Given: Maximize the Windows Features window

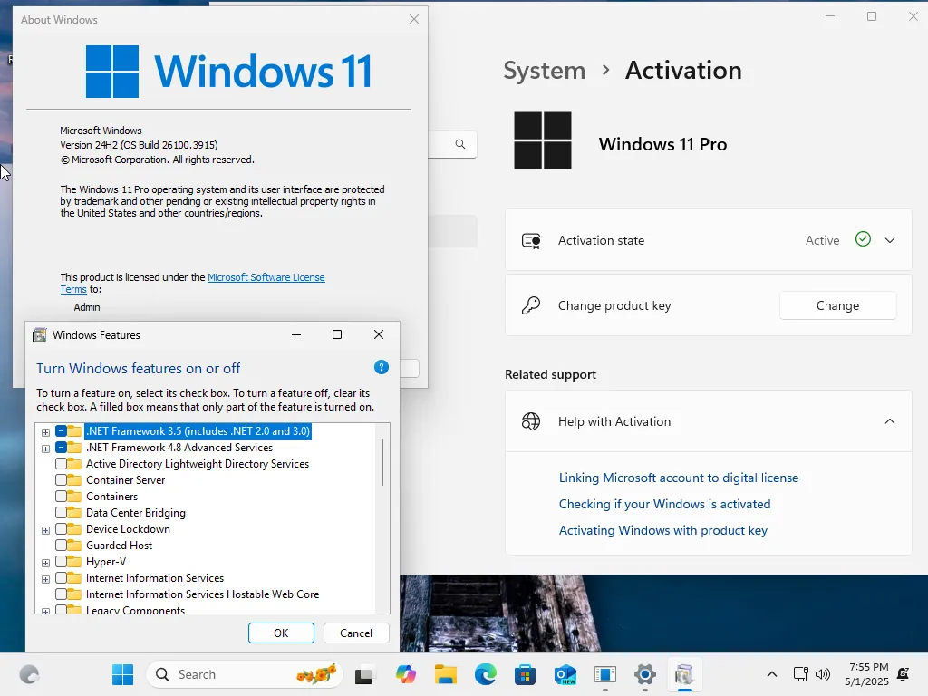Looking at the screenshot, I should [337, 334].
